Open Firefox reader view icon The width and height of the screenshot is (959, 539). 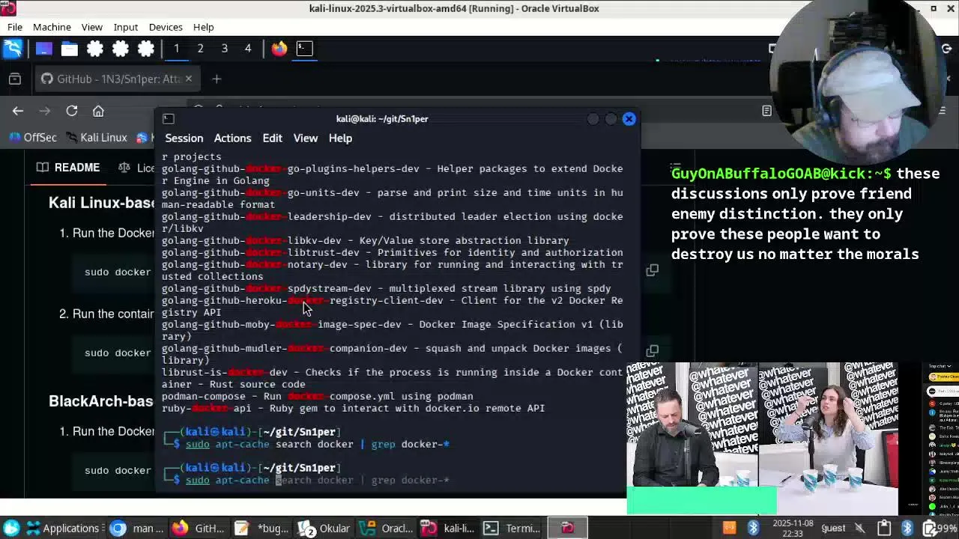(766, 111)
